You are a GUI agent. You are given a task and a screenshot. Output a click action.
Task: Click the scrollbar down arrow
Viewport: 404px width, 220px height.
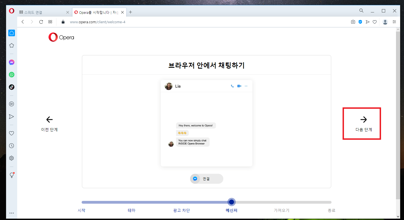pyautogui.click(x=398, y=216)
